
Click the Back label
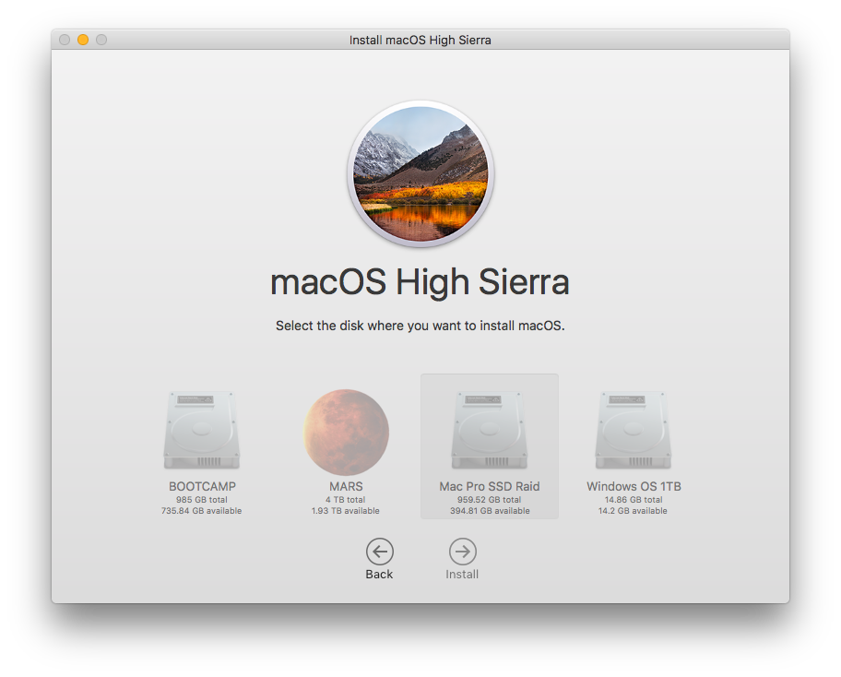point(379,574)
